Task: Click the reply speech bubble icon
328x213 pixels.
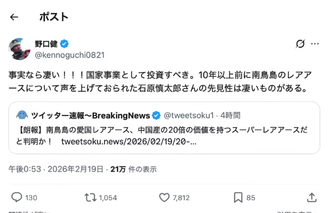Action: point(17,197)
